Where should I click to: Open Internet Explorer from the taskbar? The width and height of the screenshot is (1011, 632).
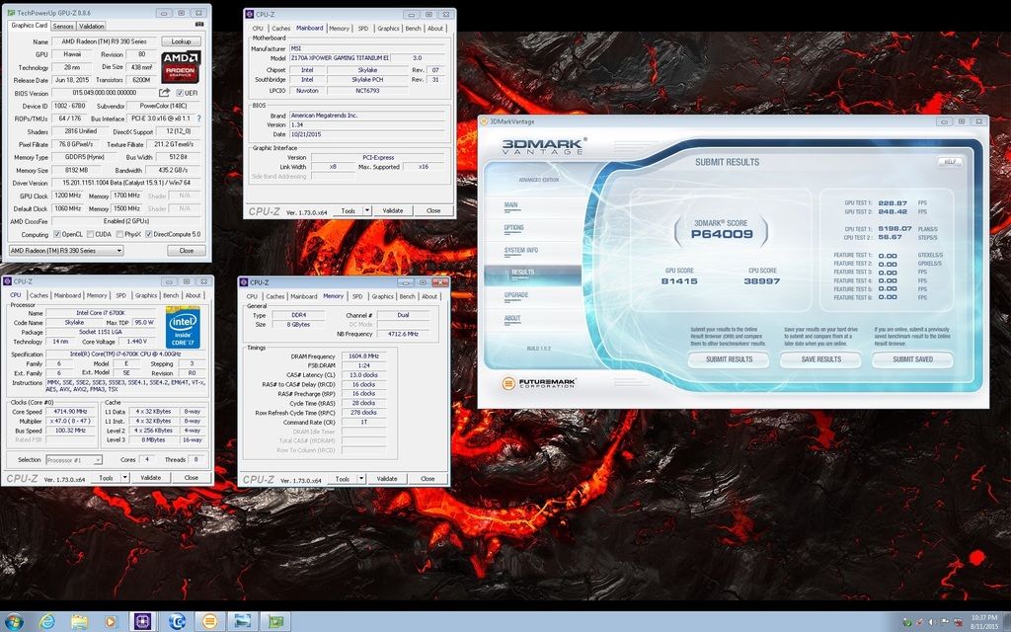pos(47,622)
